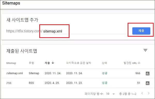Click the 2020. 4. 25. submitted date
This screenshot has width=155, height=99.
(x=52, y=83)
